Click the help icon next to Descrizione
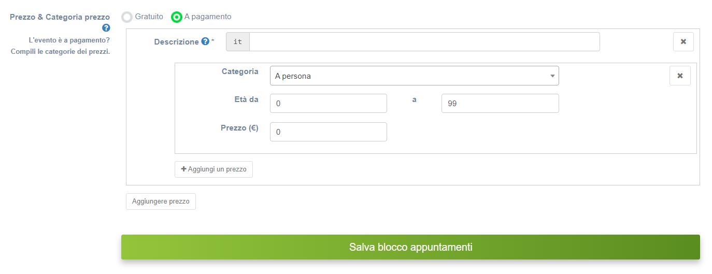The image size is (712, 274). click(x=205, y=41)
